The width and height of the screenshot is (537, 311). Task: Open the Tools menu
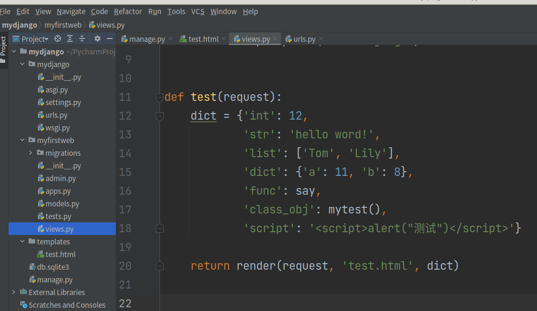[x=176, y=12]
